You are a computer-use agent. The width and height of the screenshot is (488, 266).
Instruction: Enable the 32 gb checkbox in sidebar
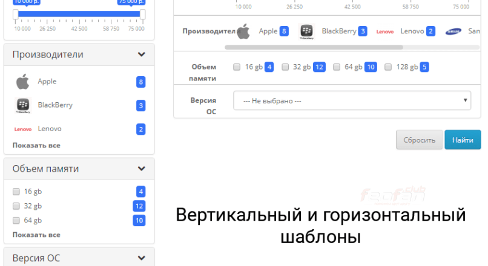click(x=16, y=206)
